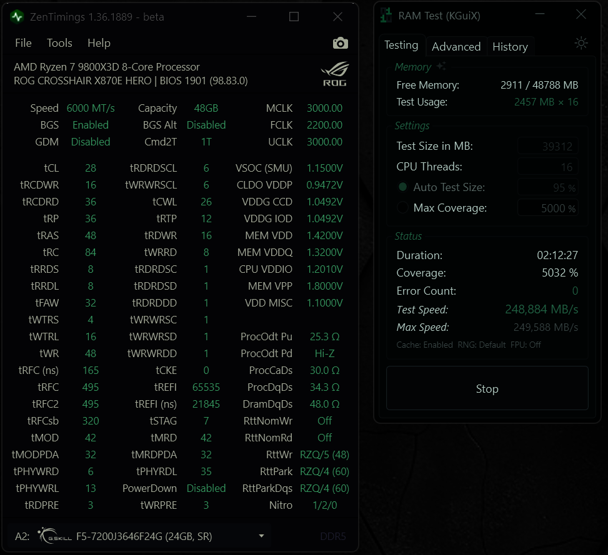
Task: Click the Test Usage value 2457 MB × 16
Action: click(546, 102)
